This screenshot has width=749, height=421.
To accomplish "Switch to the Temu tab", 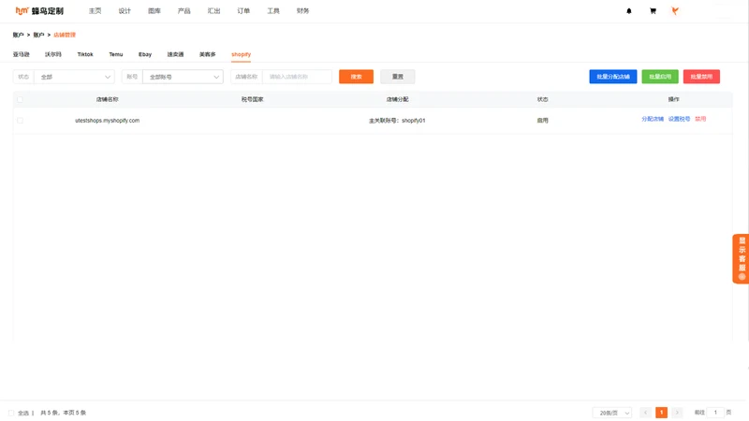I will pos(115,54).
